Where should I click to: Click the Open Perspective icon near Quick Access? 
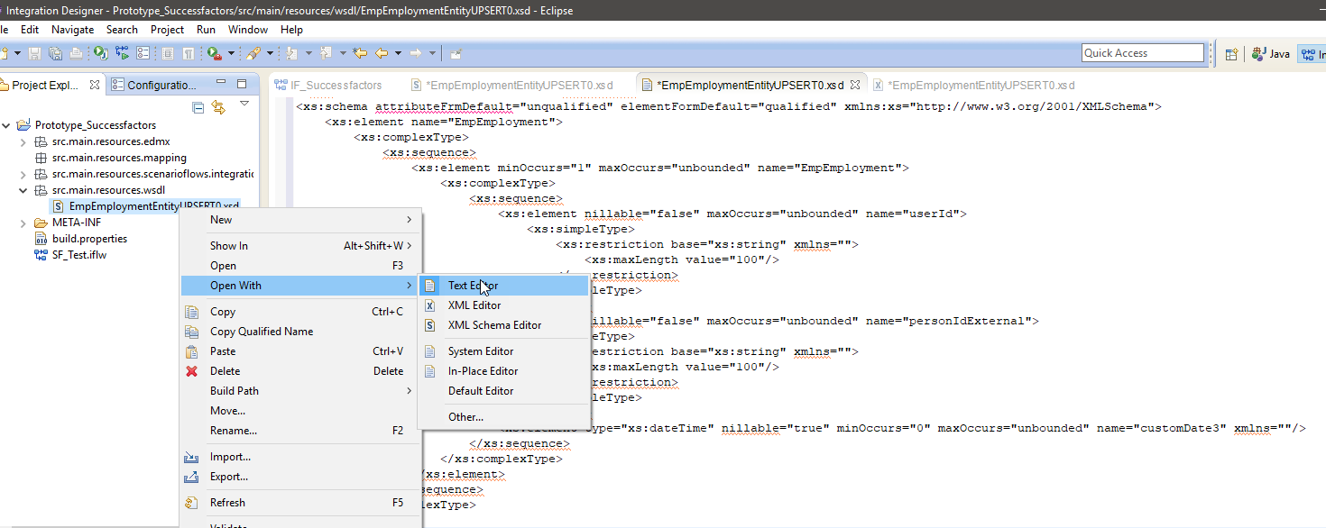click(1232, 52)
